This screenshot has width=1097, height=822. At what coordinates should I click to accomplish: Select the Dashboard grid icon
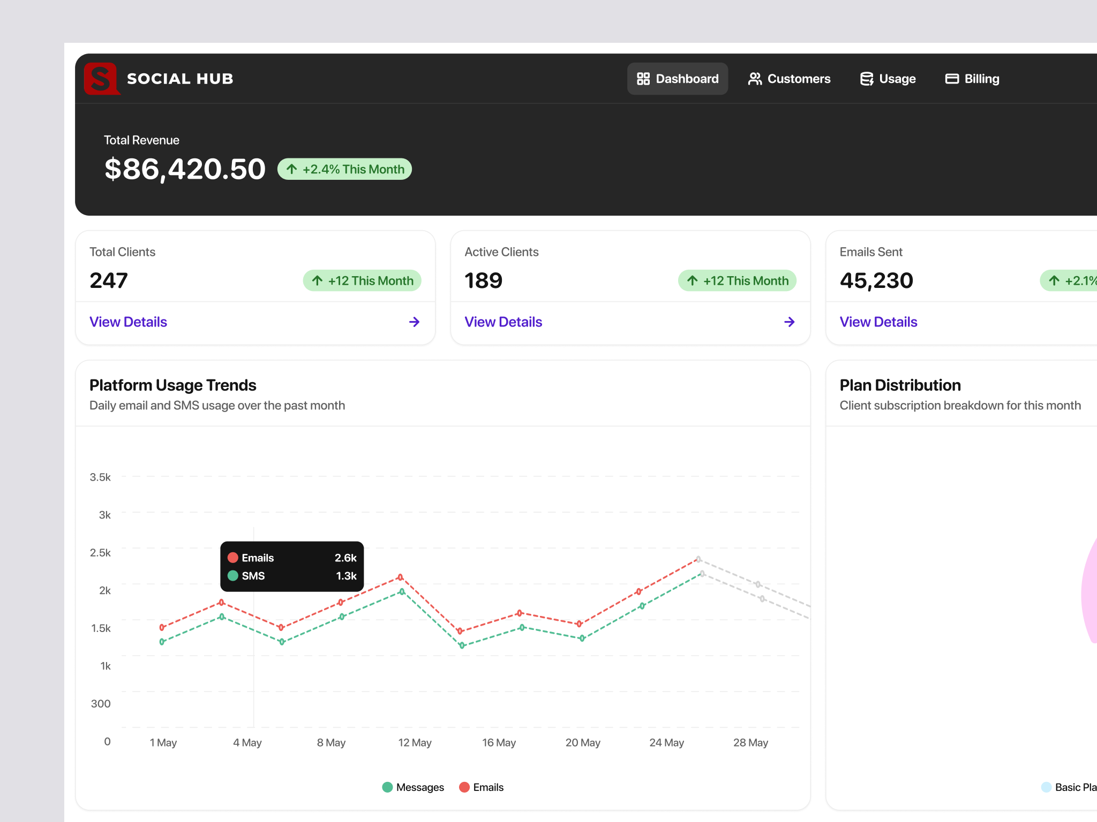(644, 79)
